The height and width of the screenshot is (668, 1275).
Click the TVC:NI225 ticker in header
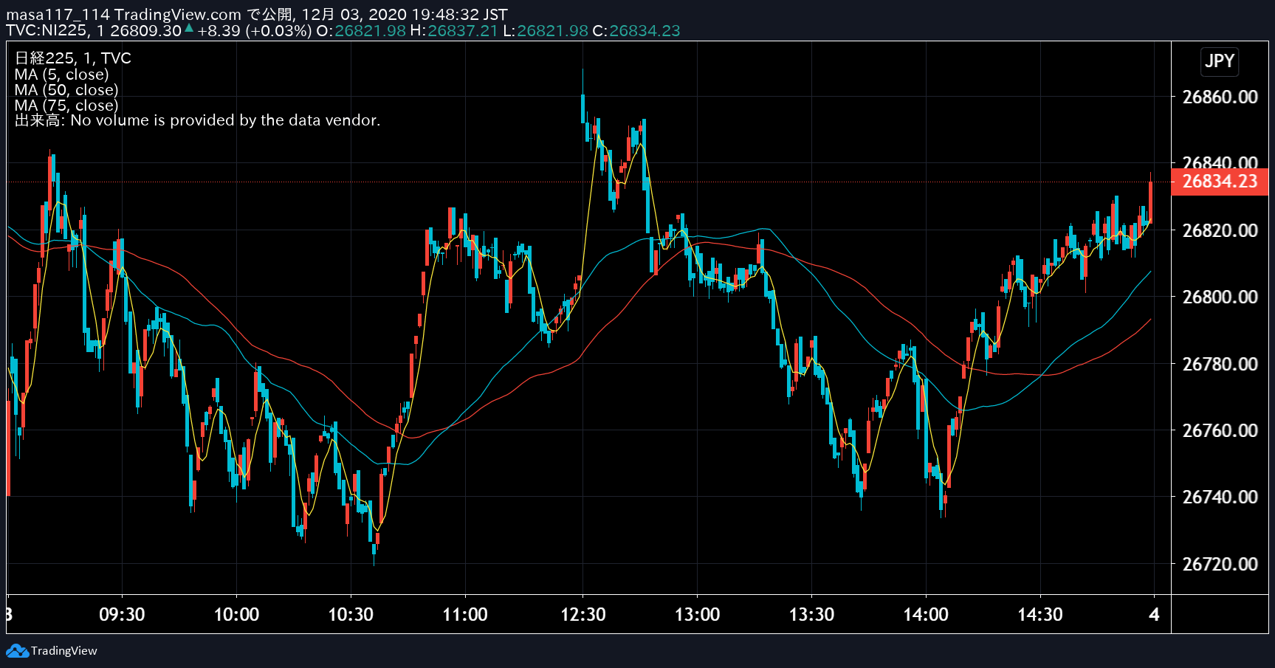pos(47,31)
